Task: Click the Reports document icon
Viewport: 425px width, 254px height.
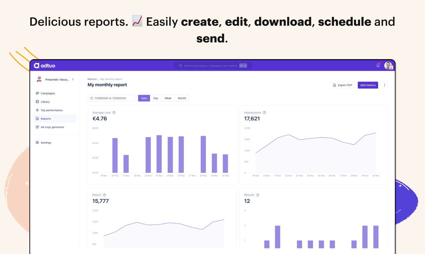Action: pos(37,119)
